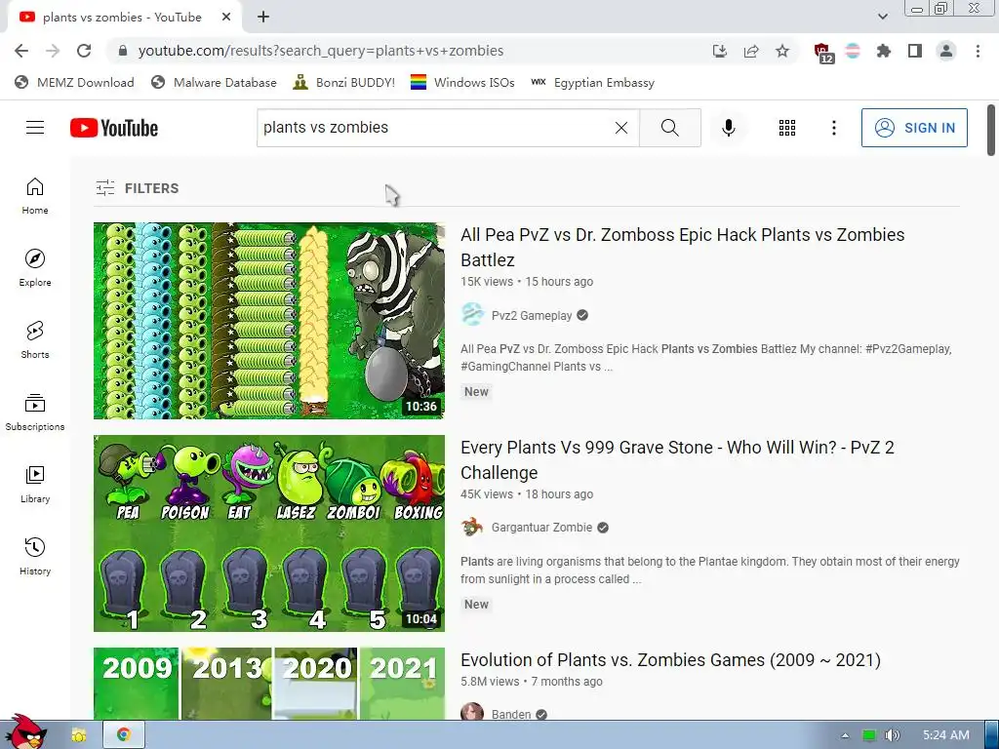Open the Chrome three-dot menu
Viewport: 999px width, 749px height.
[x=978, y=51]
